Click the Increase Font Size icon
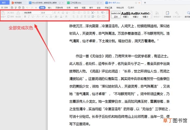Viewport: 190px width, 130px height. click(55, 12)
